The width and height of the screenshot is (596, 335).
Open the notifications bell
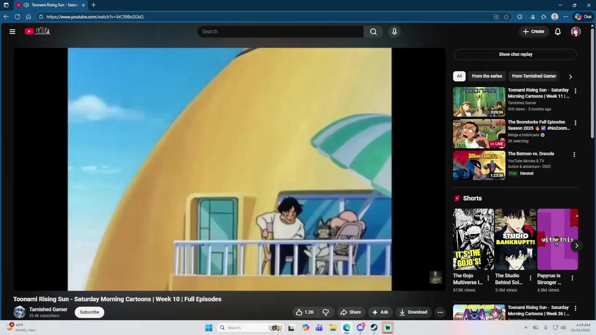pos(558,32)
